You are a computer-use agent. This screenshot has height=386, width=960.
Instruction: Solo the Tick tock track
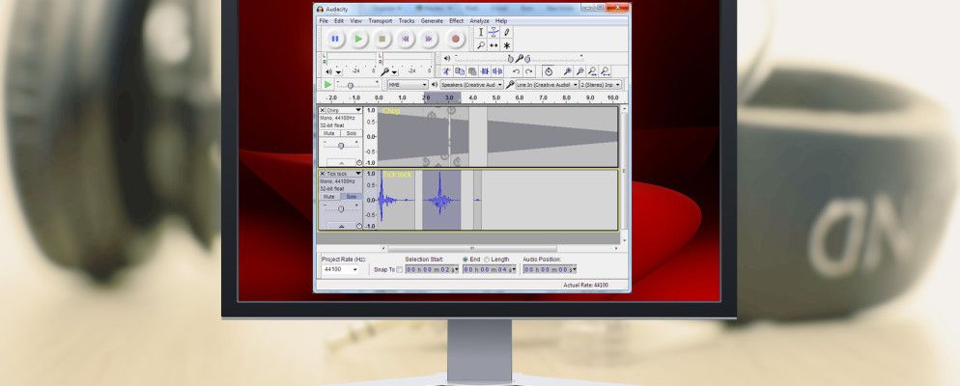click(x=352, y=196)
